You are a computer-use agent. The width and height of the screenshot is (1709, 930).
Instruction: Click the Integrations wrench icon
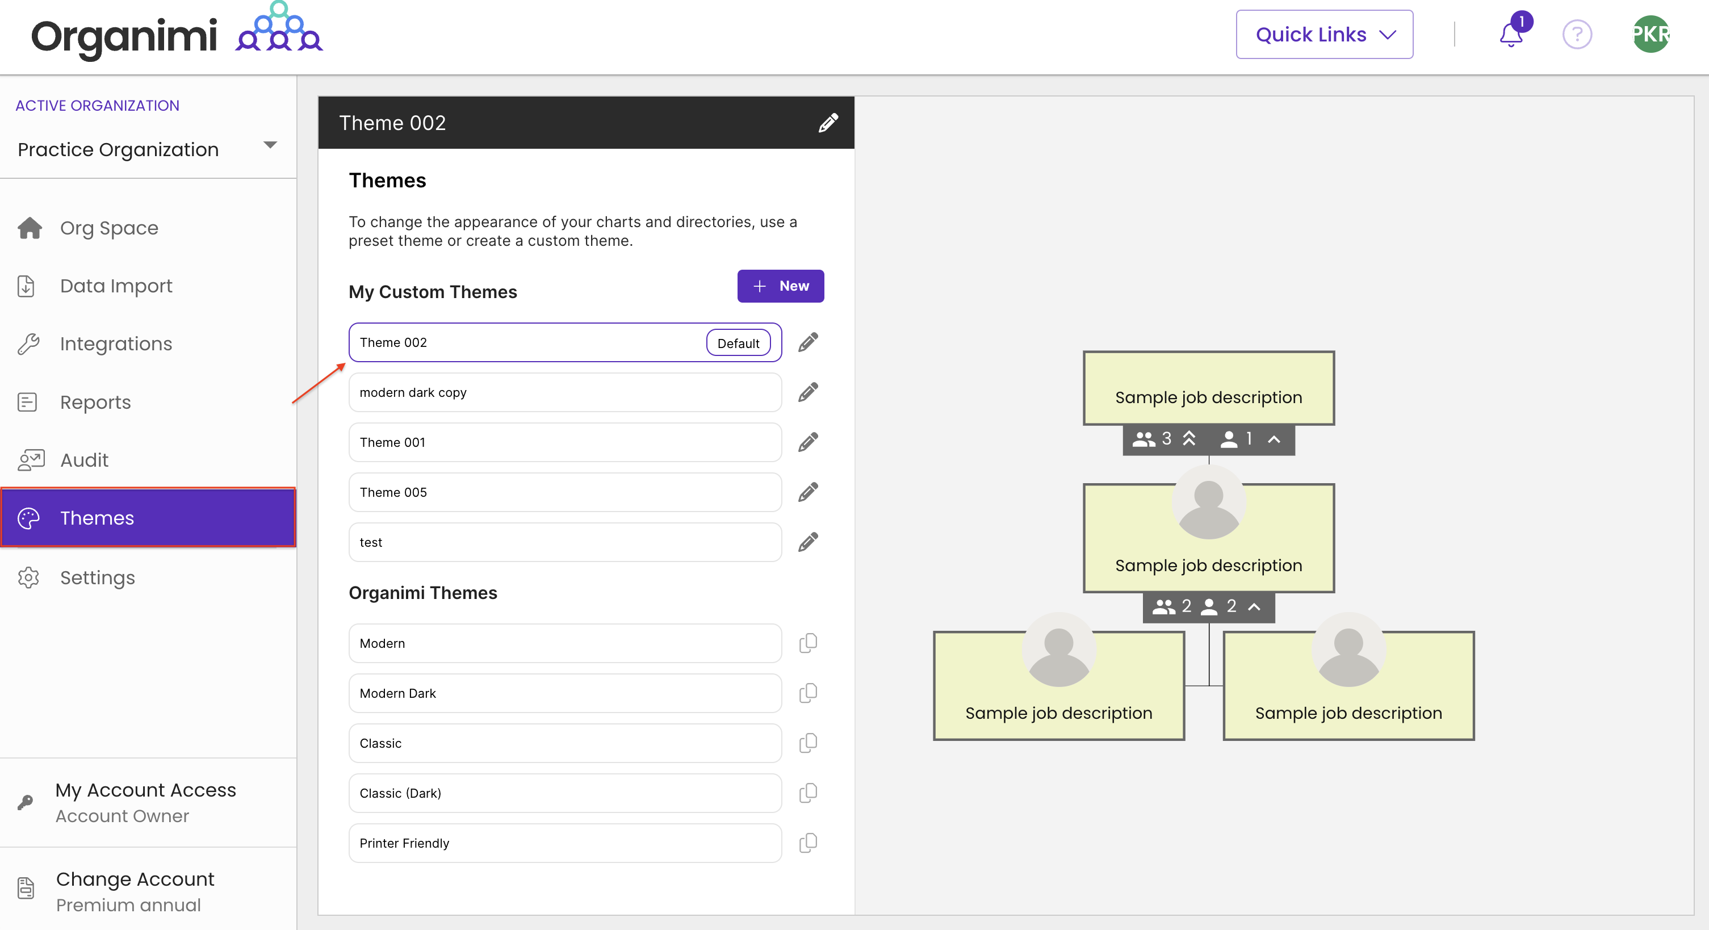click(28, 343)
